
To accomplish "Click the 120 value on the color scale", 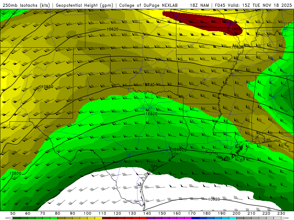I will (x=117, y=213).
